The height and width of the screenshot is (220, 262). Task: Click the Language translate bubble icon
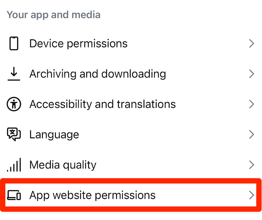pos(14,134)
